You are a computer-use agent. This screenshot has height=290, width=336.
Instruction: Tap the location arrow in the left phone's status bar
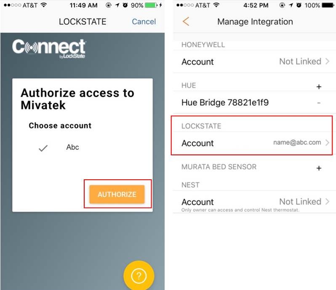click(x=117, y=5)
